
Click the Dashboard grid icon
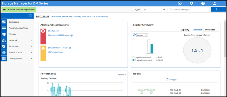(x=4, y=22)
